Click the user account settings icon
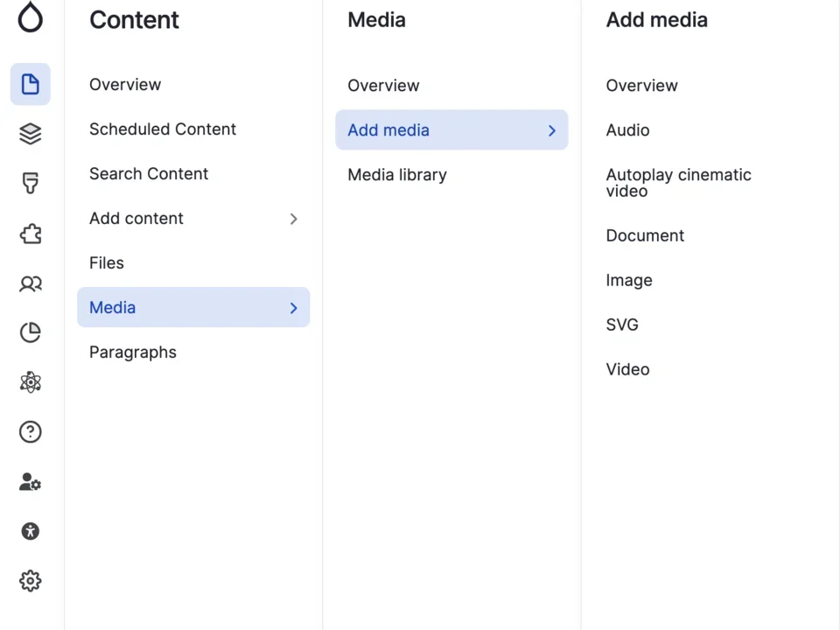Viewport: 840px width, 630px height. [x=31, y=481]
